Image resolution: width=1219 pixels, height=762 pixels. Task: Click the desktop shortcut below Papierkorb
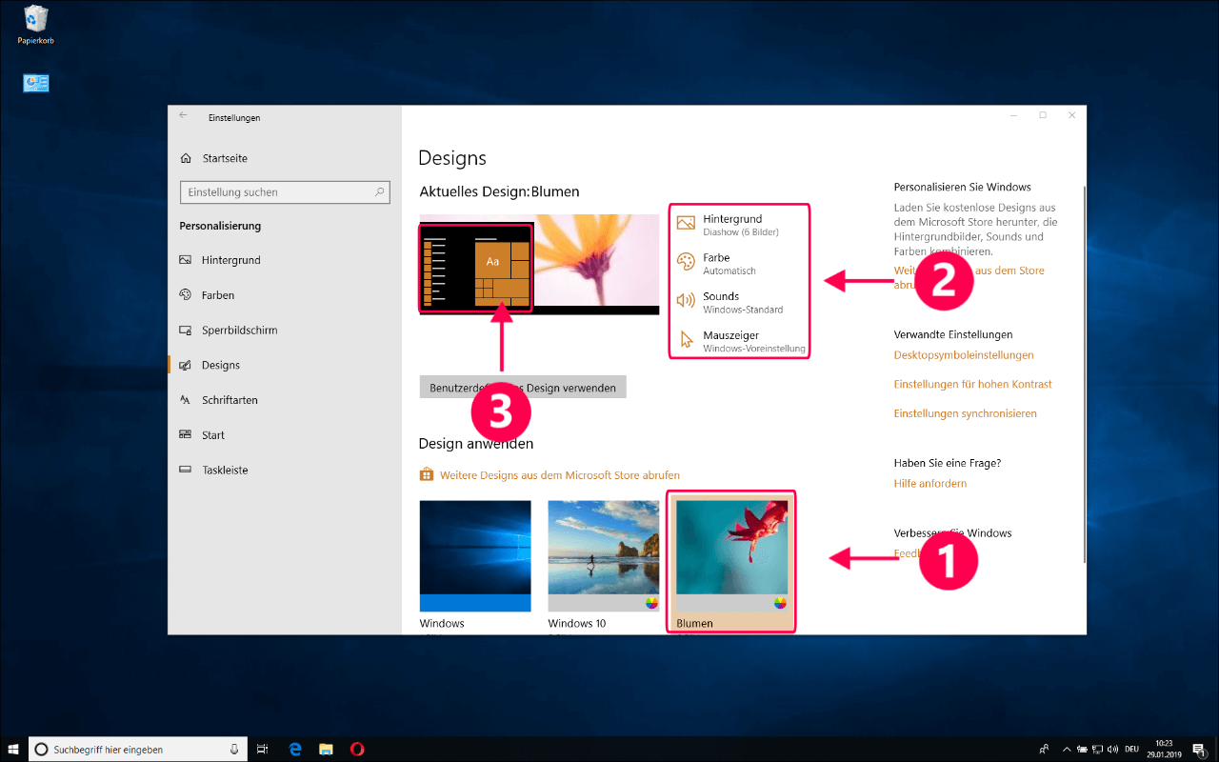[x=36, y=83]
